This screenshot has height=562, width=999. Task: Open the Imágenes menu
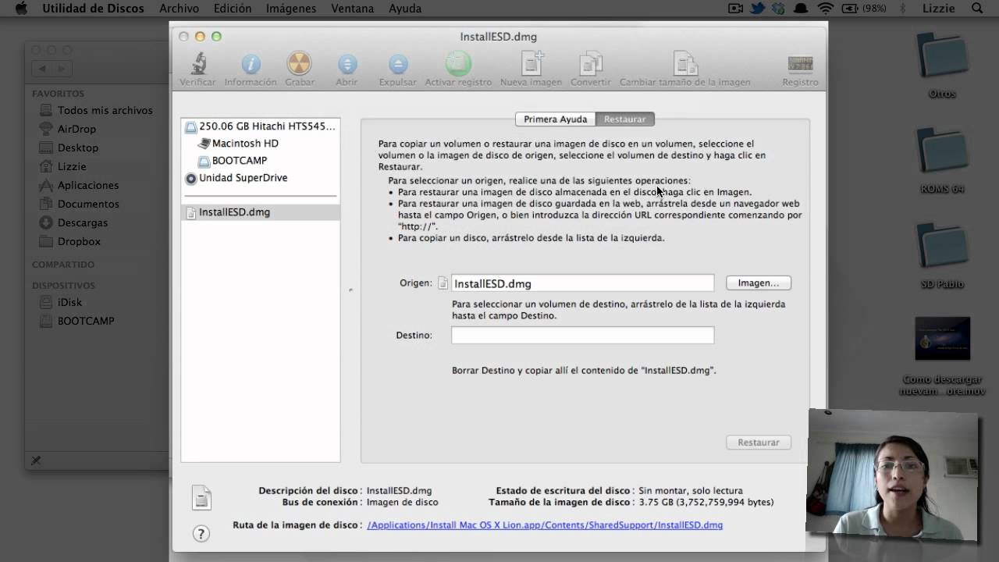291,9
